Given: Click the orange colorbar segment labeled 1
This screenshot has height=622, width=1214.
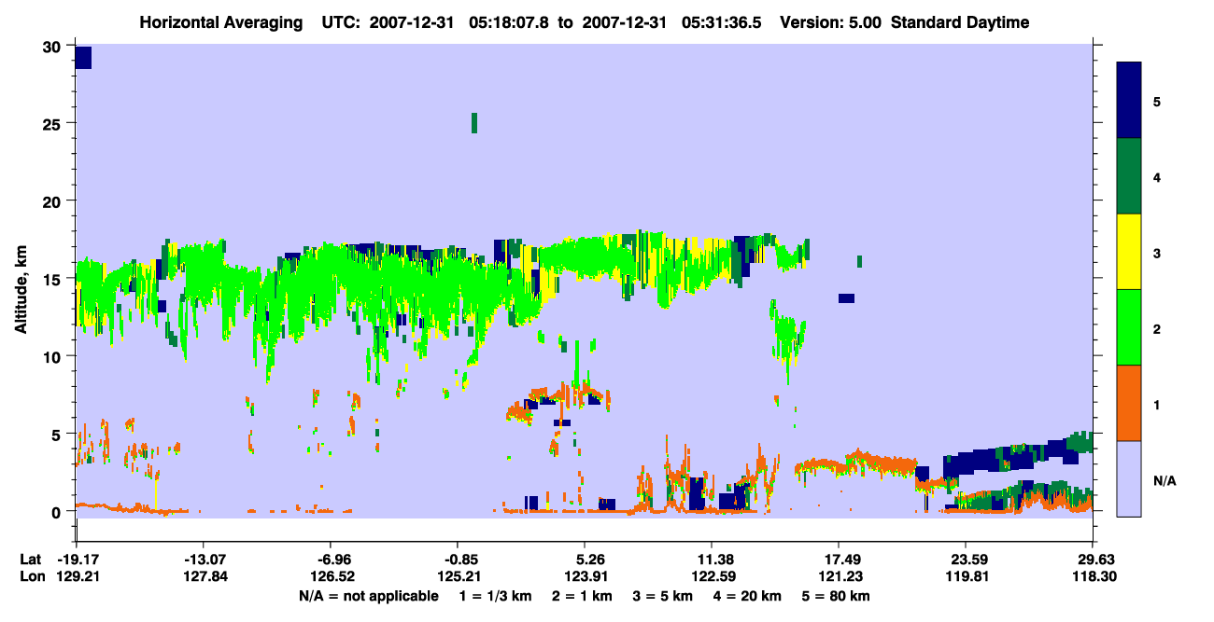Looking at the screenshot, I should tap(1130, 403).
